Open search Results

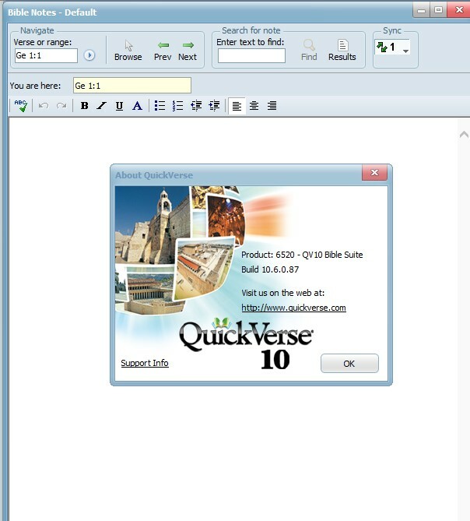pyautogui.click(x=342, y=51)
